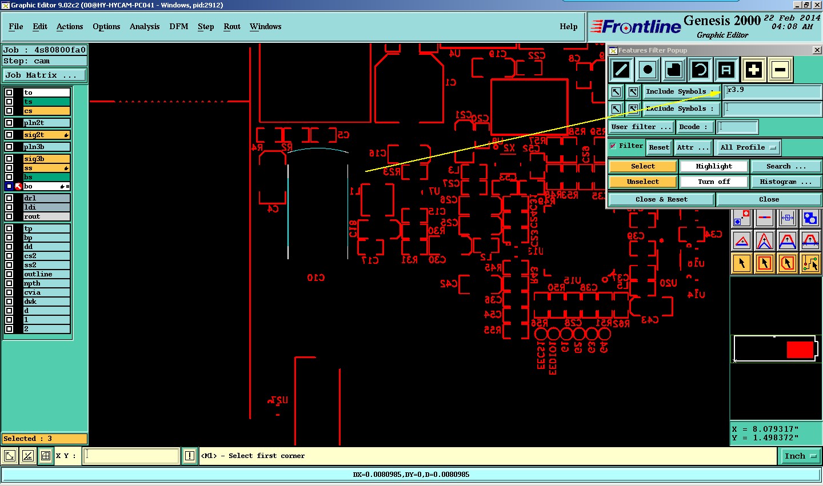Open the Actions menu
823x486 pixels.
pyautogui.click(x=70, y=26)
